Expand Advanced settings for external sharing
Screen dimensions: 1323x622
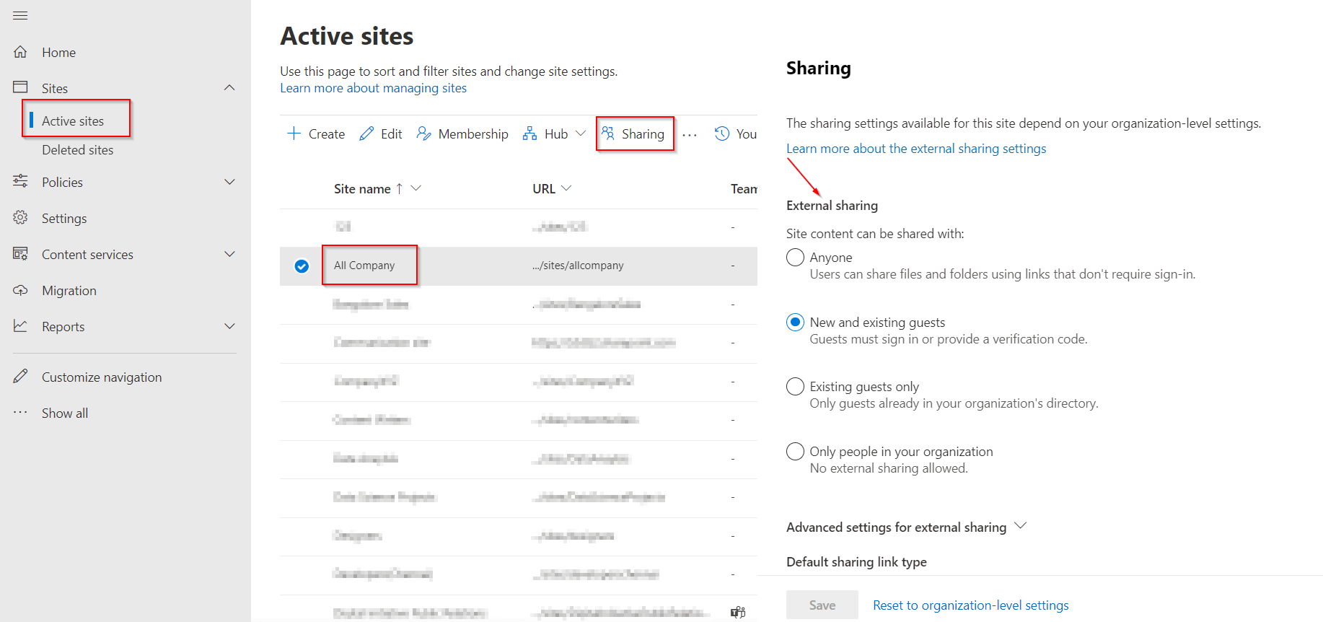tap(1020, 526)
